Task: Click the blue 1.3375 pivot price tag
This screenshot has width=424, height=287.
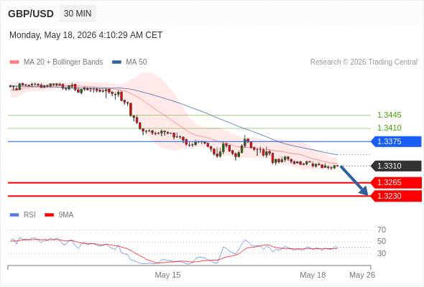Action: tap(396, 141)
